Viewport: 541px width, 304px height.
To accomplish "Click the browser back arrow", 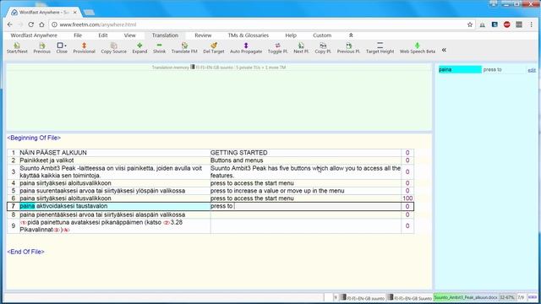I will [x=9, y=24].
